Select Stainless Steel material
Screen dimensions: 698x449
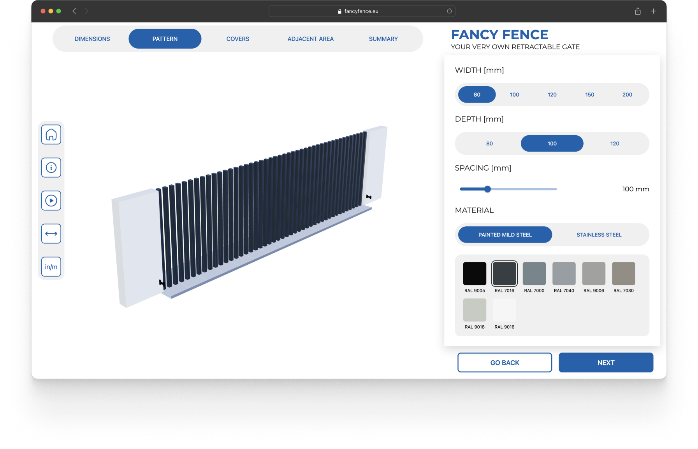[599, 235]
